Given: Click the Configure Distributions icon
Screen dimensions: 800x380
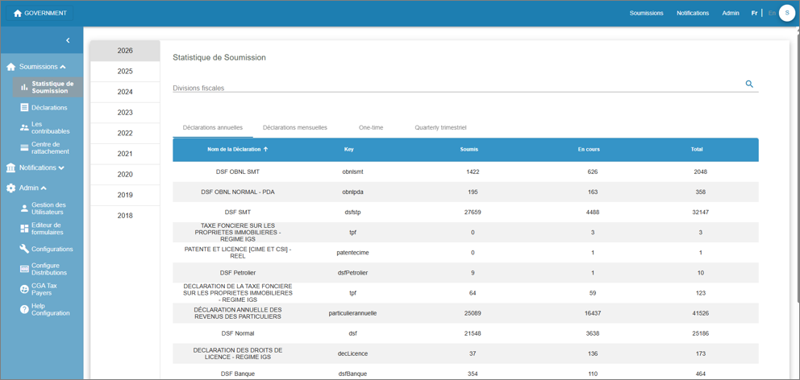Looking at the screenshot, I should click(x=24, y=269).
